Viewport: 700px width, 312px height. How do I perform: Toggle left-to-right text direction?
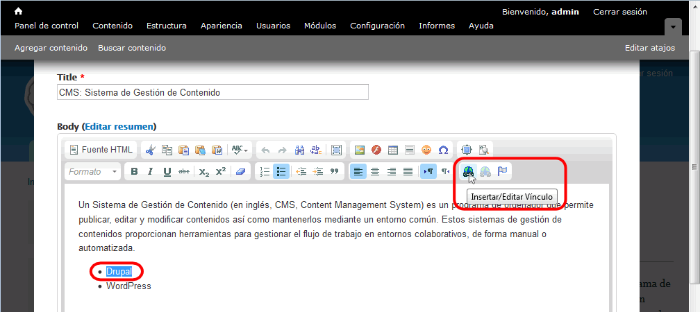428,172
